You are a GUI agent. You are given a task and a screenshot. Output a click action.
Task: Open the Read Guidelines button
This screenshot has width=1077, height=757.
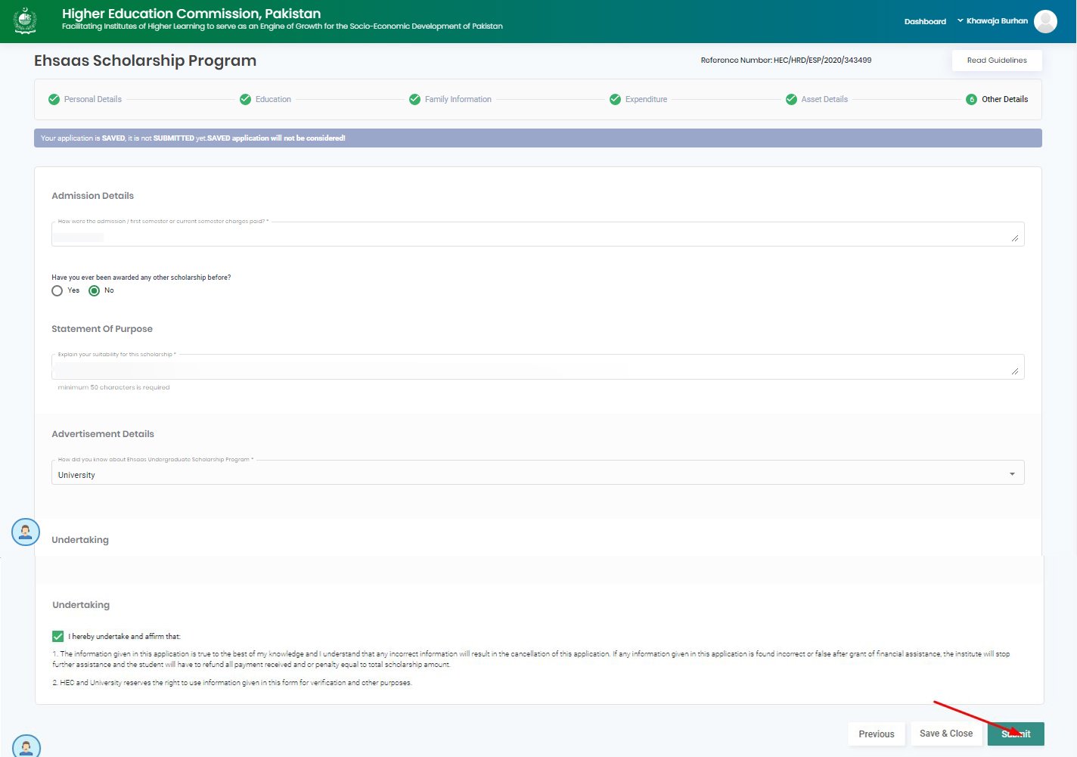997,60
